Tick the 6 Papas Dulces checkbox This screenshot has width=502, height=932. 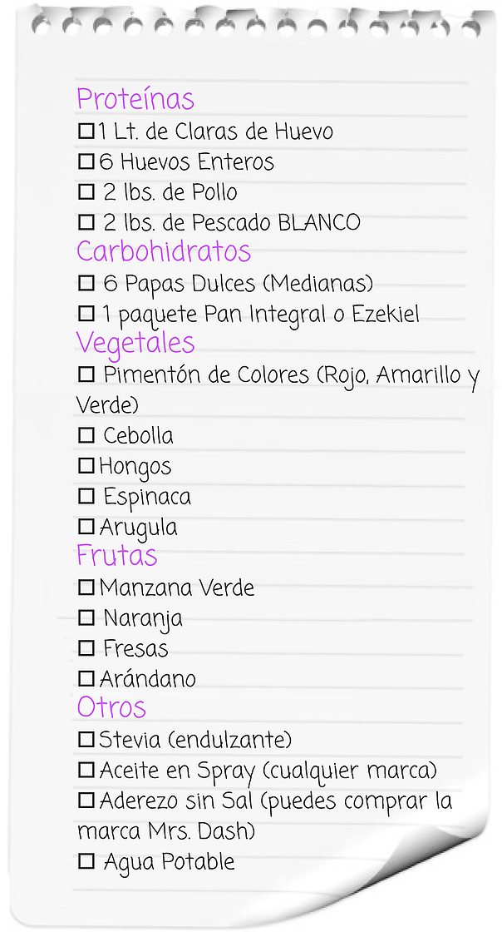pyautogui.click(x=86, y=283)
